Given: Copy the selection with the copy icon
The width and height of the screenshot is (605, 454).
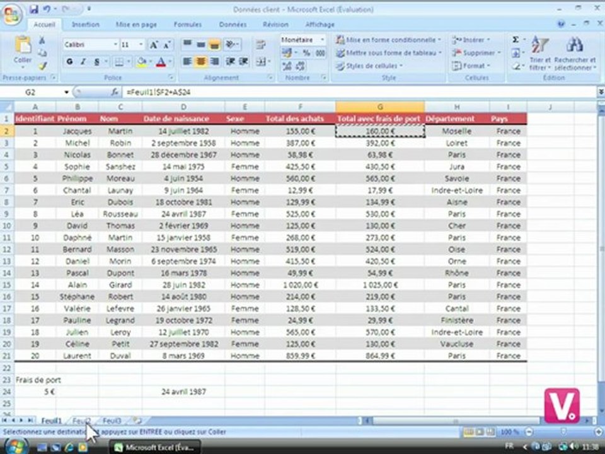Looking at the screenshot, I should point(42,53).
